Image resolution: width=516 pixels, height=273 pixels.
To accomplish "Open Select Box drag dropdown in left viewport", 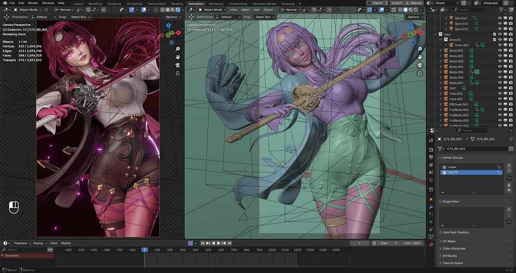I will coord(80,17).
